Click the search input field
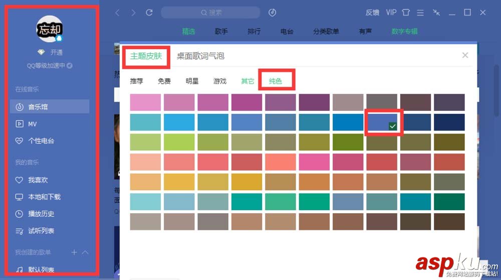Viewport: 501px width, 280px height. 211,13
